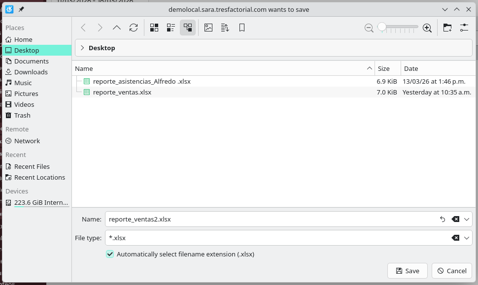Screen dimensions: 478x285
Task: Go to parent folder with up arrow
Action: (x=117, y=28)
